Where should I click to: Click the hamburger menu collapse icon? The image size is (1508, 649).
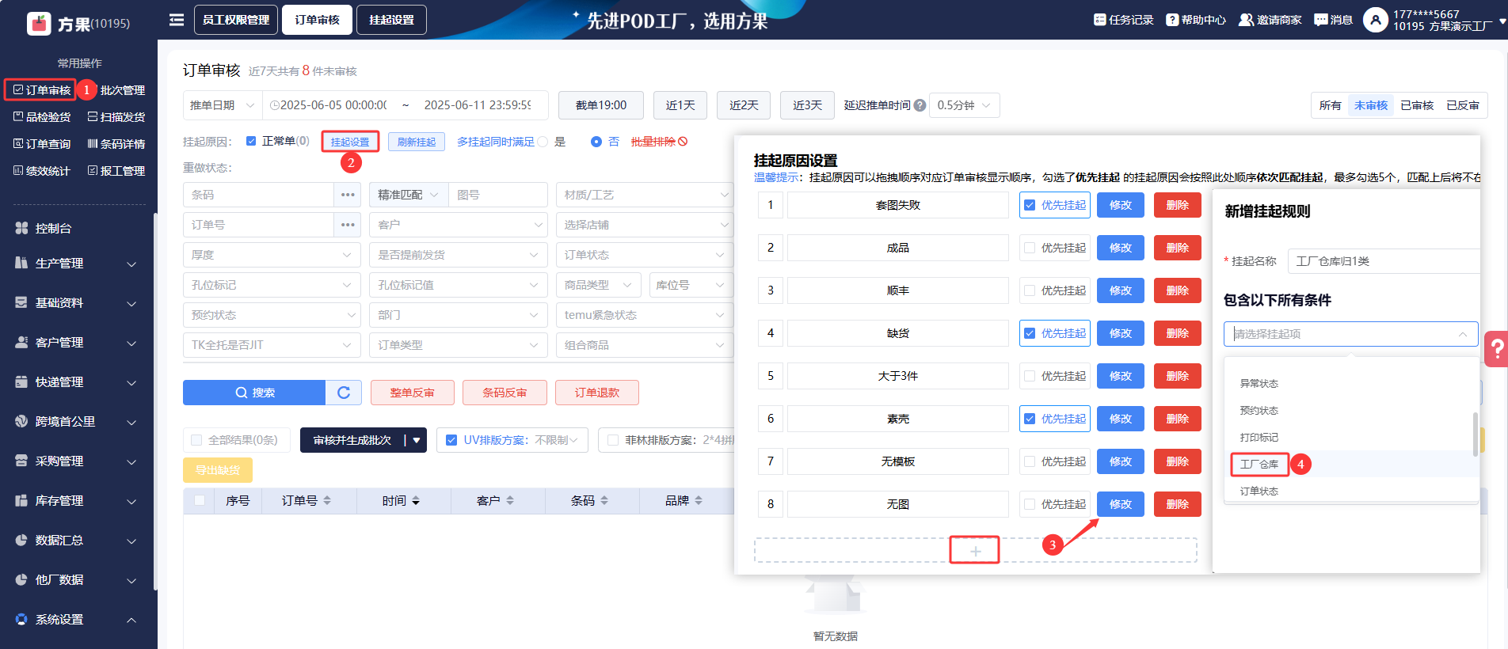177,20
